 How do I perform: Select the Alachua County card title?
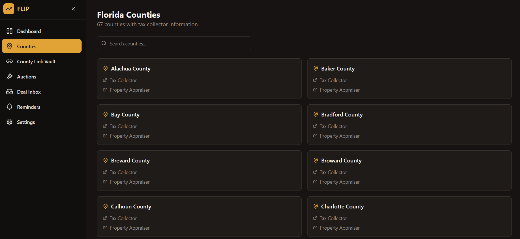[131, 69]
